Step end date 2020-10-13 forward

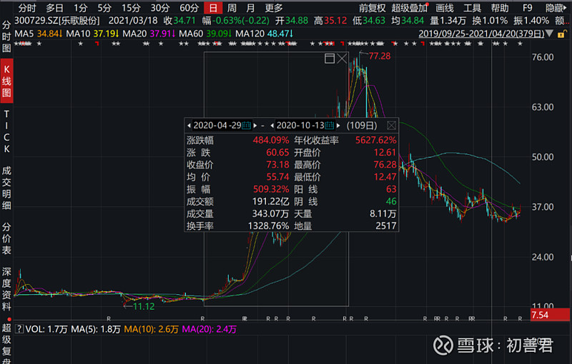point(338,126)
